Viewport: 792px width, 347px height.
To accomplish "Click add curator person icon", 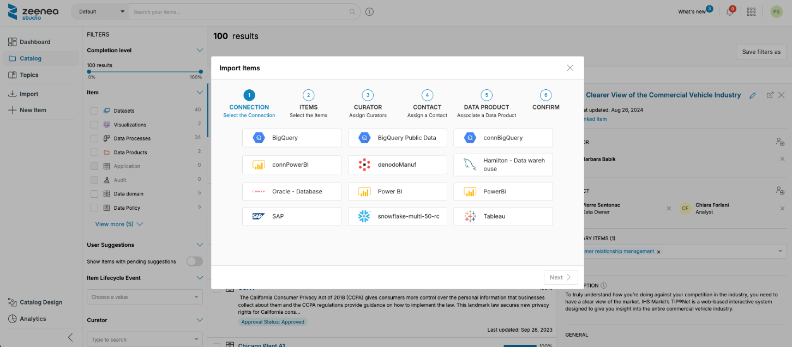I will [780, 142].
